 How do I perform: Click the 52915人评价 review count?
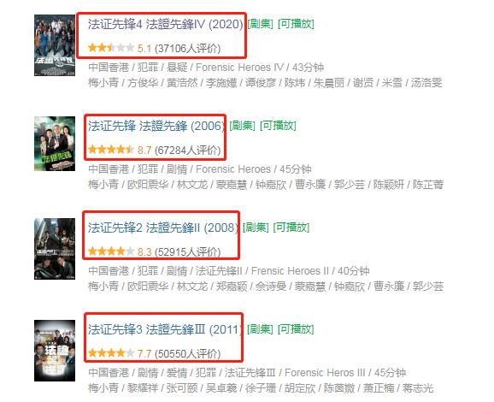tap(188, 251)
